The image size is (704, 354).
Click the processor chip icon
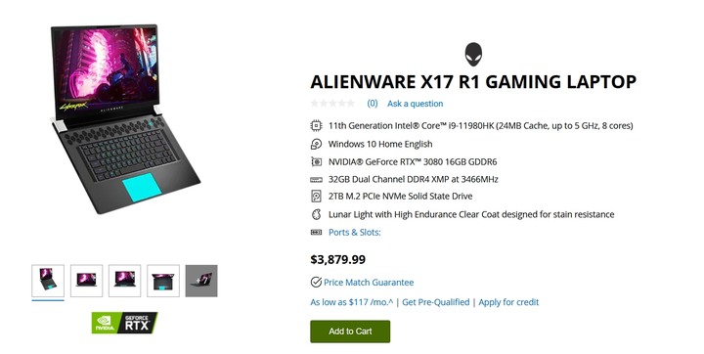(316, 126)
